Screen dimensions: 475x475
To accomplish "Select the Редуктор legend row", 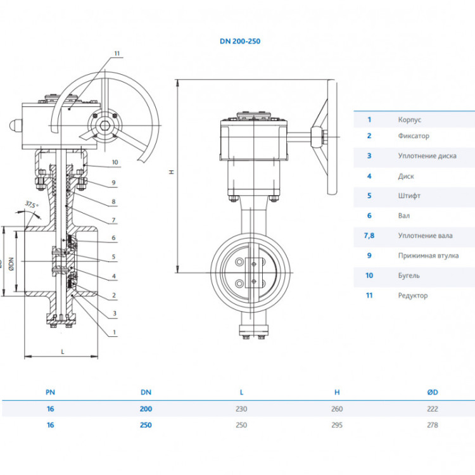I will tap(414, 296).
